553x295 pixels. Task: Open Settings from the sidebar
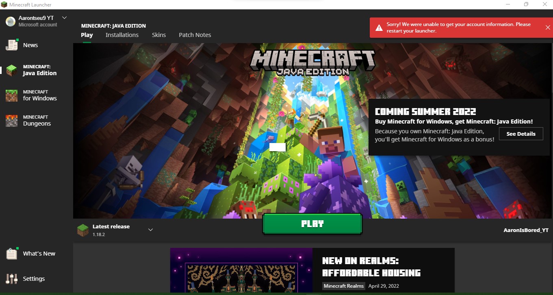pos(34,279)
